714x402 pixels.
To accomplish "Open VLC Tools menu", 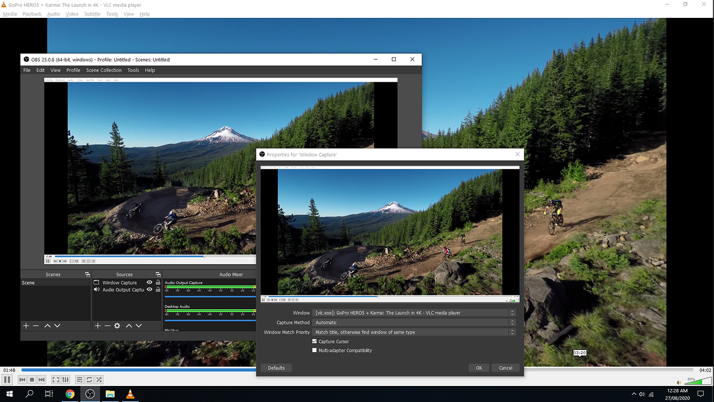I will 112,14.
